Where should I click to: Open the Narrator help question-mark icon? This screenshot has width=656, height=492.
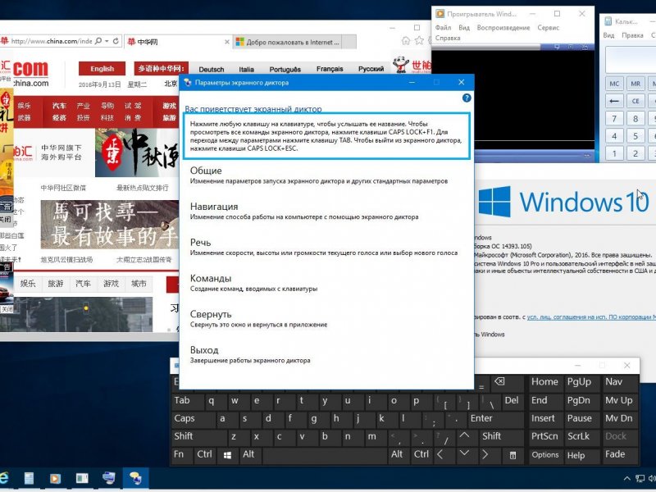pos(467,98)
